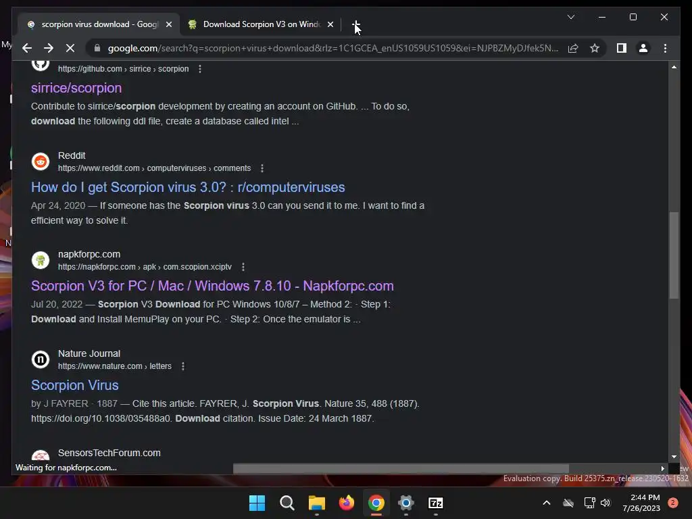
Task: Open the Scorpion V3 for PC Napkforpc.com link
Action: pyautogui.click(x=212, y=286)
